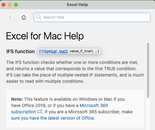Image resolution: width=155 pixels, height=130 pixels.
Task: Click the external link icon after subscription
Action: pyautogui.click(x=40, y=111)
